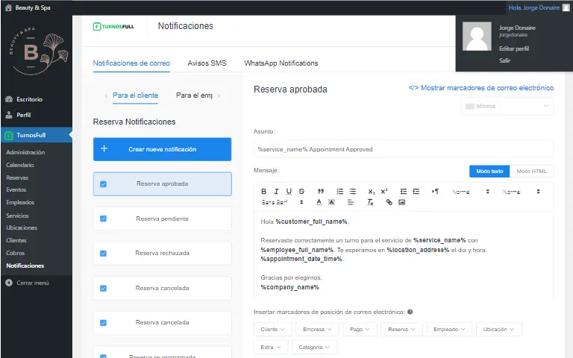The image size is (573, 358).
Task: Open the text color picker in editor
Action: (x=319, y=202)
